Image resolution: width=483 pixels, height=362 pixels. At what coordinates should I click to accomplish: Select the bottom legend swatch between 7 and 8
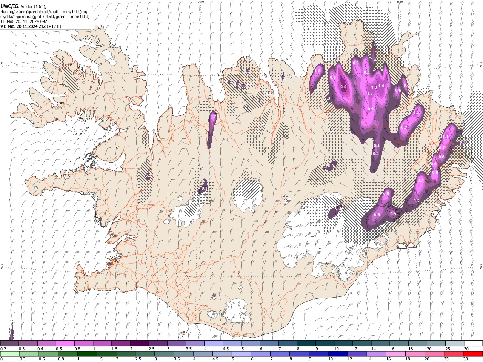point(280,354)
